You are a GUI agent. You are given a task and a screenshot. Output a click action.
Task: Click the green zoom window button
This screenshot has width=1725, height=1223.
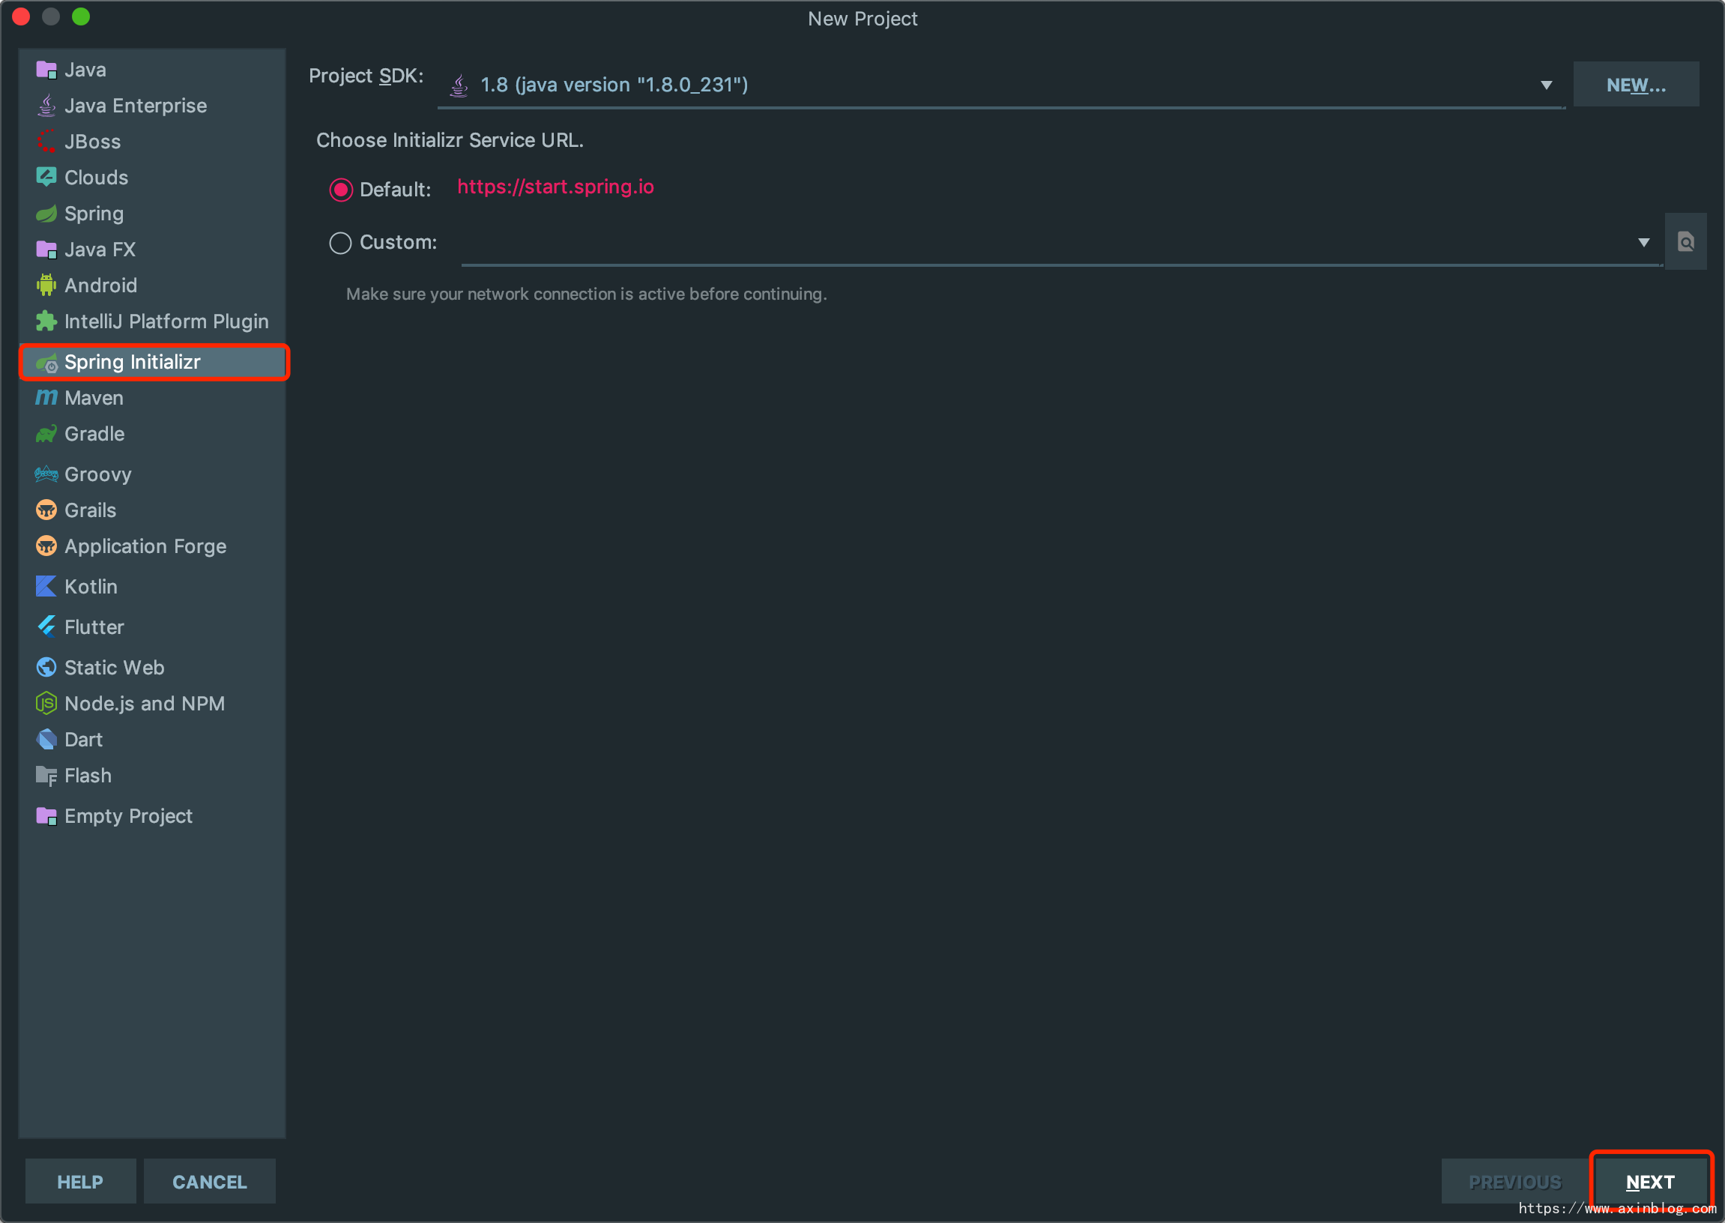click(81, 16)
